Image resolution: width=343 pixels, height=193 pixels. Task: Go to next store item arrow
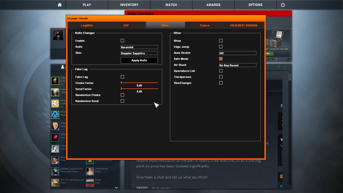[x=276, y=59]
